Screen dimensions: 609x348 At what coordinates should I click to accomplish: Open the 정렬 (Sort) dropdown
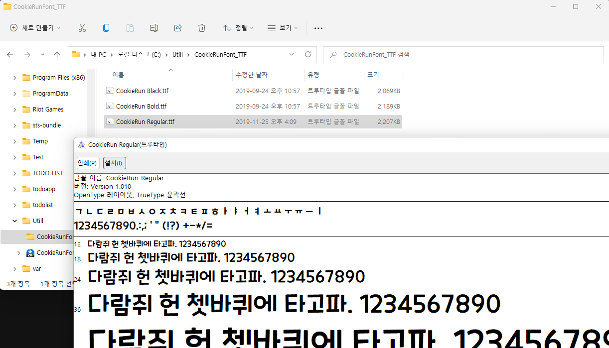[238, 28]
